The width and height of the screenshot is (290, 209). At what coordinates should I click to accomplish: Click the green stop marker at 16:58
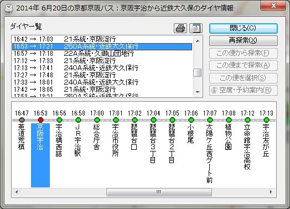[x=78, y=120]
